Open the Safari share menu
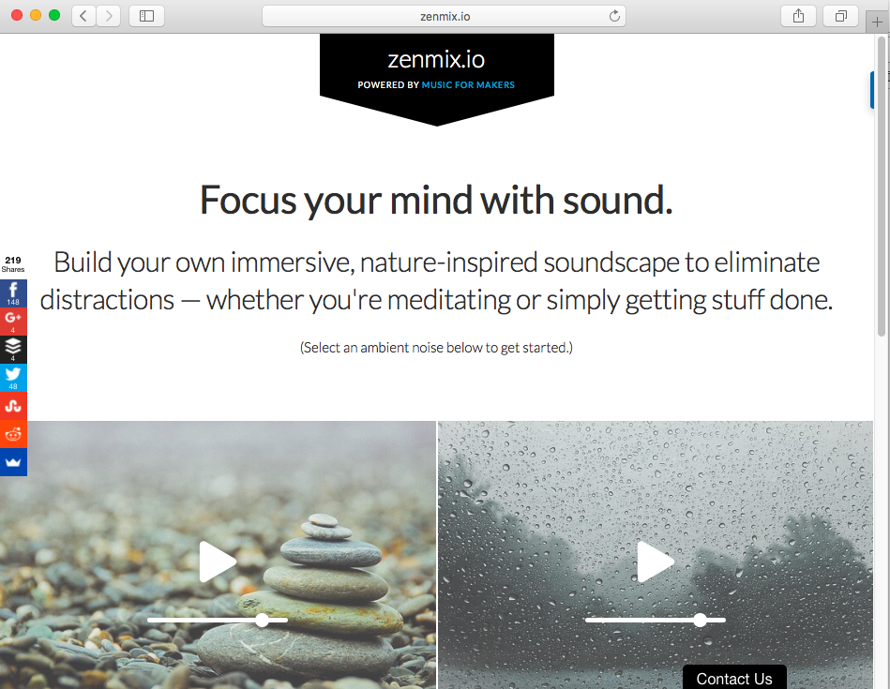 pyautogui.click(x=798, y=16)
